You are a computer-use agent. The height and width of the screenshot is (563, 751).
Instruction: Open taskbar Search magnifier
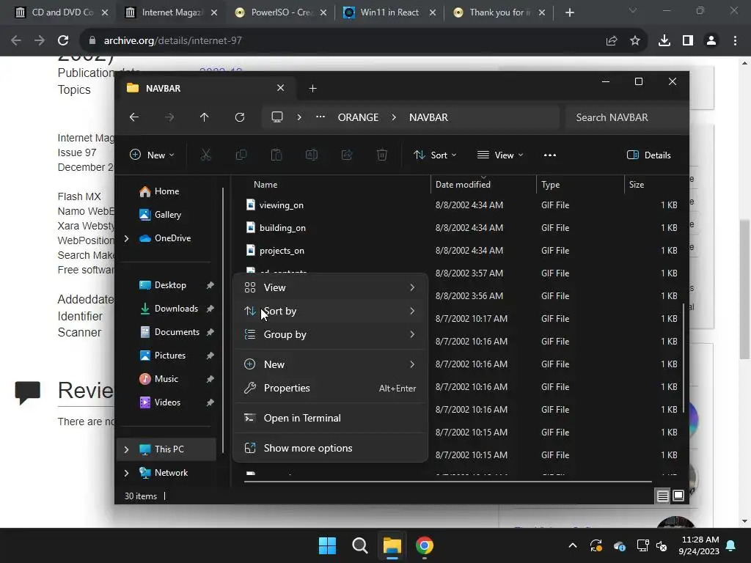(x=359, y=545)
